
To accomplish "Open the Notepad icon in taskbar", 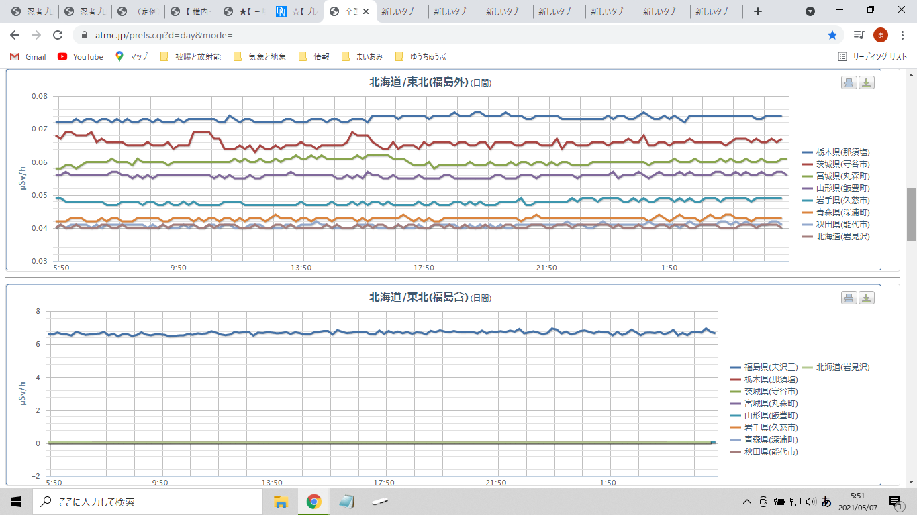I will click(346, 502).
